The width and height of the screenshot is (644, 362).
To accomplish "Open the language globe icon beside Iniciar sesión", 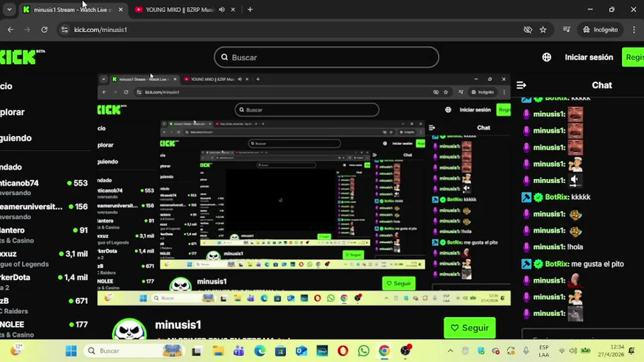I will point(547,57).
